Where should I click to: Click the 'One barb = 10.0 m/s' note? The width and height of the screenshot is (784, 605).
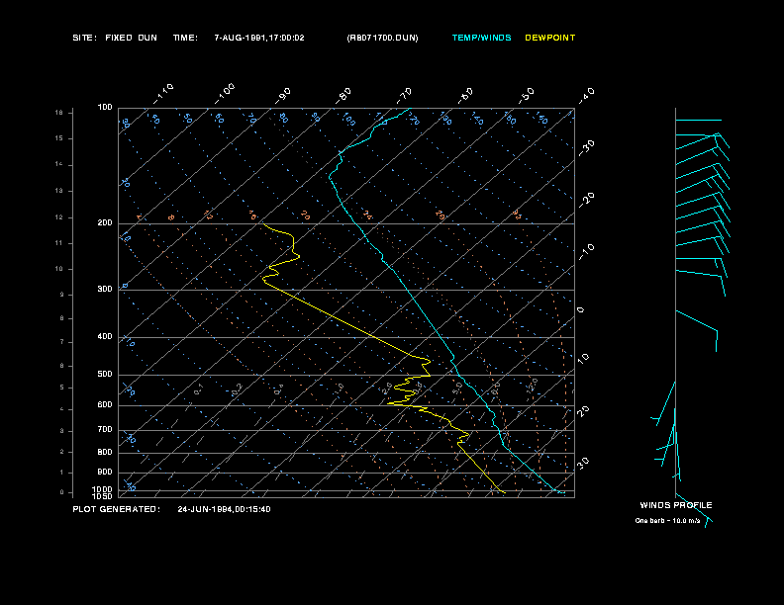(667, 521)
